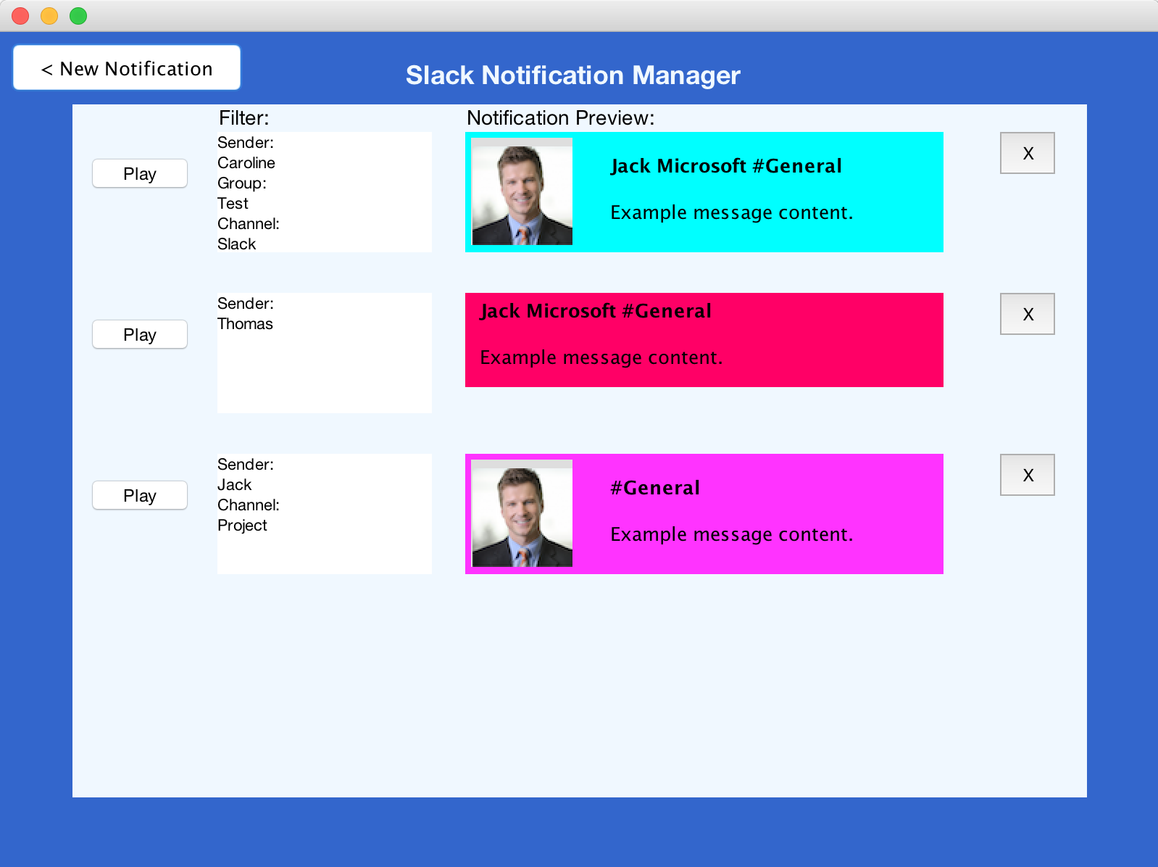Minimize window with yellow button
Screen dimensions: 1158x867
[49, 16]
